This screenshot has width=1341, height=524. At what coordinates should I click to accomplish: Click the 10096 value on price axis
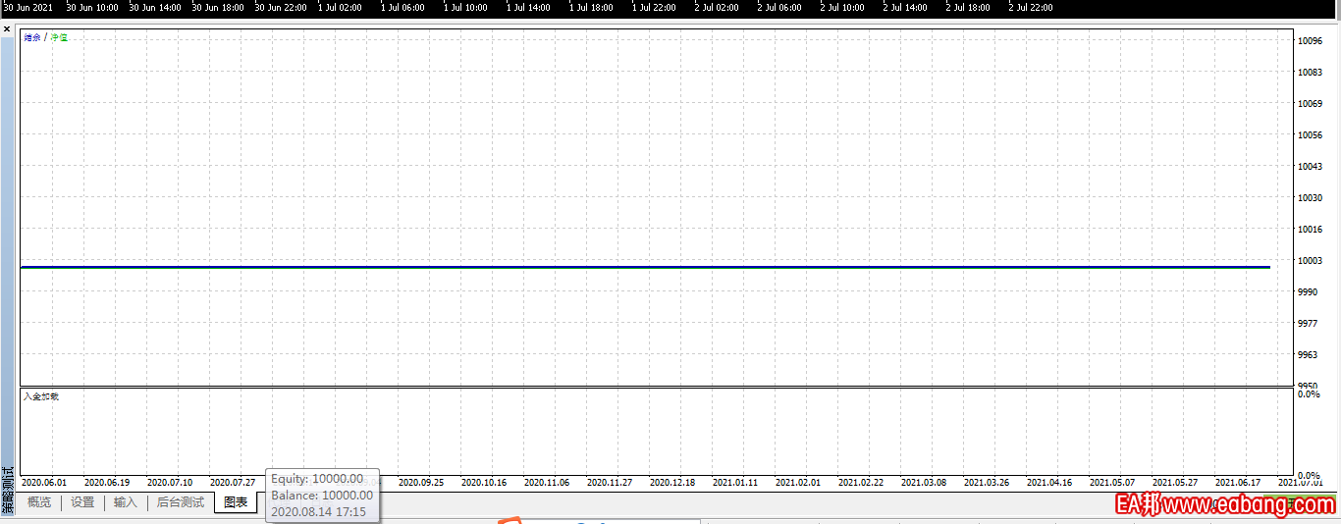[1311, 41]
